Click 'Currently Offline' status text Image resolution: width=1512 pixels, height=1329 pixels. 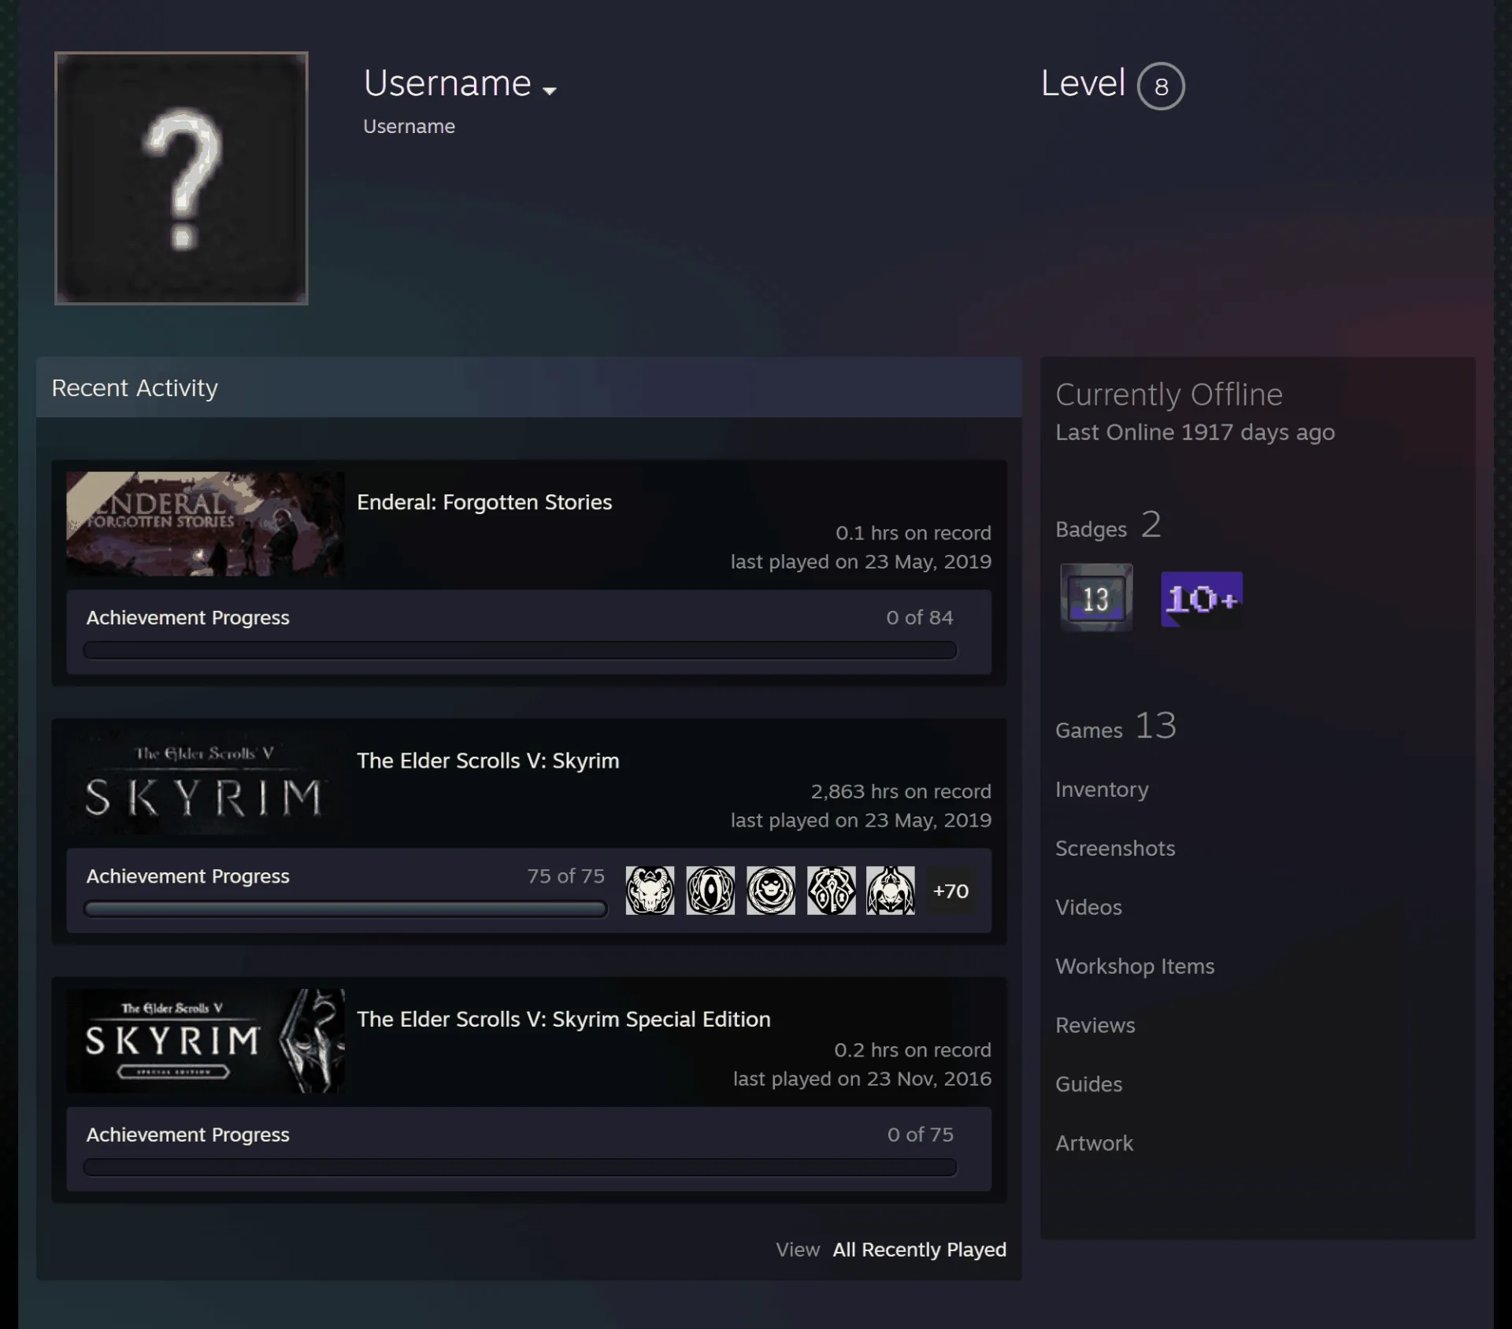pyautogui.click(x=1169, y=394)
